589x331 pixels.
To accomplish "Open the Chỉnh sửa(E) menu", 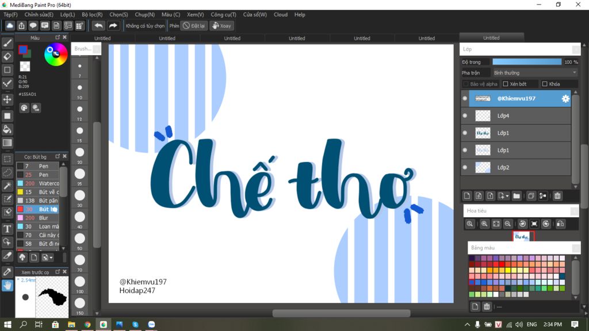I will (x=39, y=14).
